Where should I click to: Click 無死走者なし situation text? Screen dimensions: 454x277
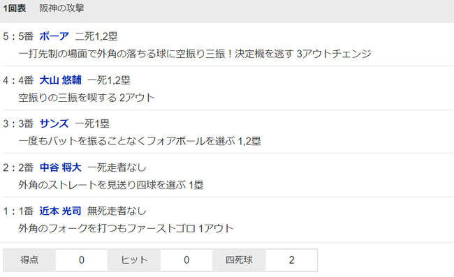[117, 211]
